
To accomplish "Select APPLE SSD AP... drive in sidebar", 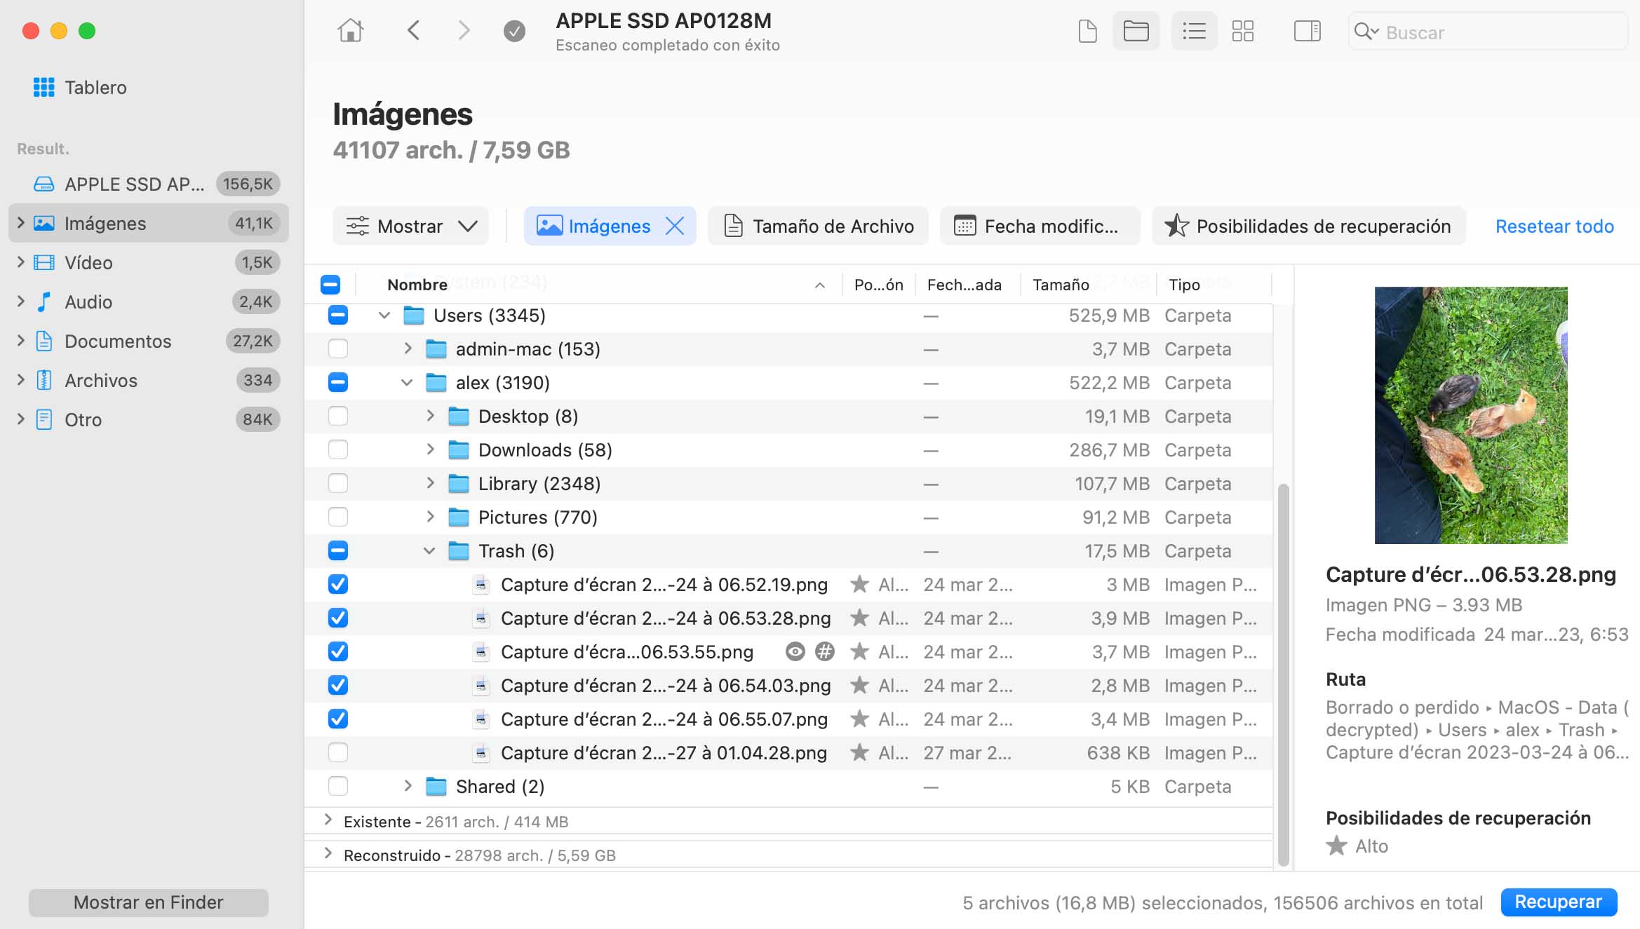I will coord(149,184).
